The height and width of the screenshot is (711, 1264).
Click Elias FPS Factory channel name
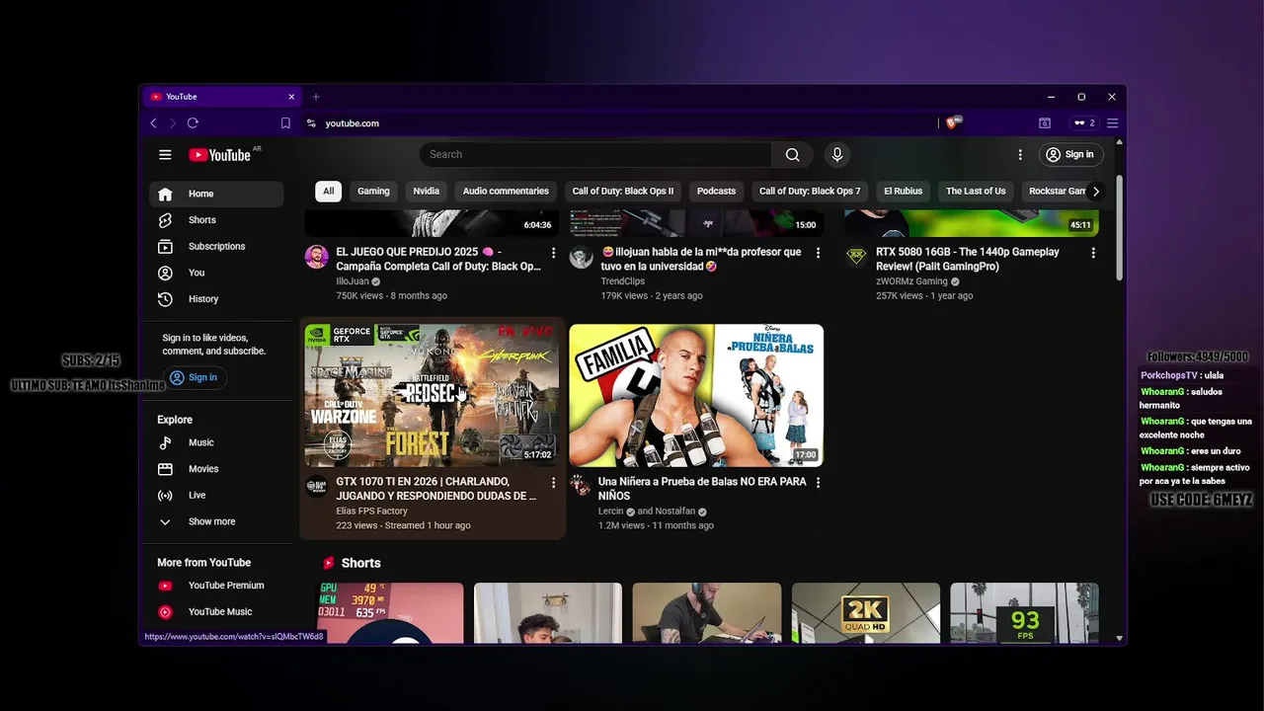(x=371, y=512)
